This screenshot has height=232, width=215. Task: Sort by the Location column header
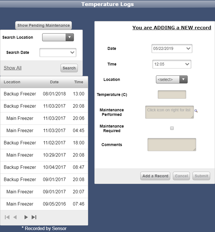pyautogui.click(x=12, y=82)
